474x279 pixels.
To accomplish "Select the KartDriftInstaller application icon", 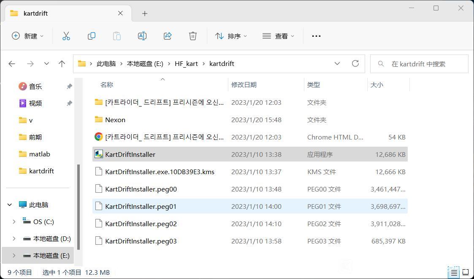I will pos(98,154).
